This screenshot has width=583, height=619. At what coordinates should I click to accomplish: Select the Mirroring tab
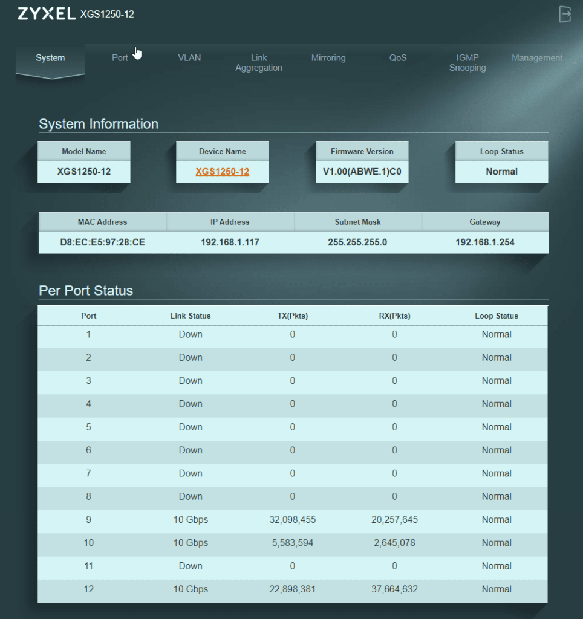328,58
